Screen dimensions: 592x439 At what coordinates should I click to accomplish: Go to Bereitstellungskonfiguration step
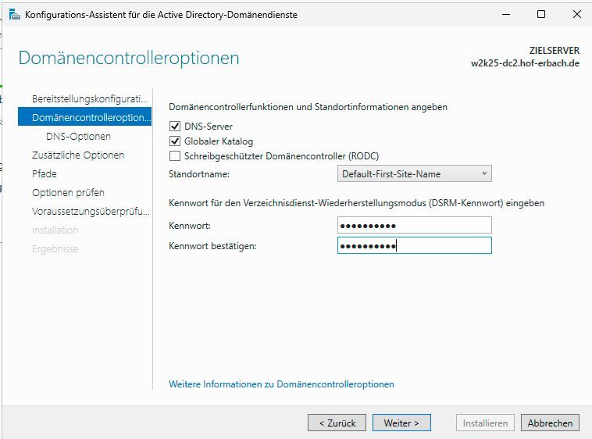pyautogui.click(x=90, y=99)
